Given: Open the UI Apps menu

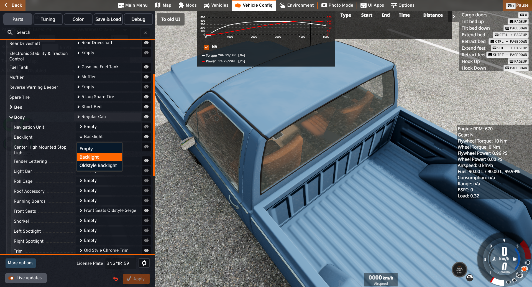Looking at the screenshot, I should tap(372, 5).
